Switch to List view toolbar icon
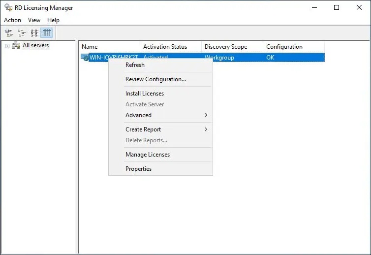Screen dimensions: 371x255 pyautogui.click(x=34, y=32)
